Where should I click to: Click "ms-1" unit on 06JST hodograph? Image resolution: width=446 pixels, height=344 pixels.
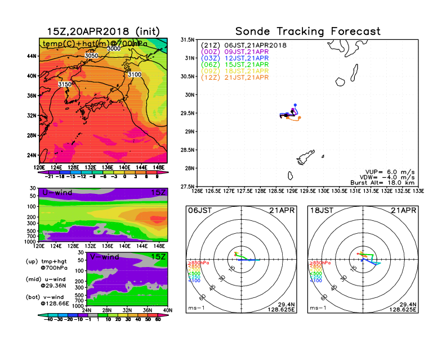197,308
